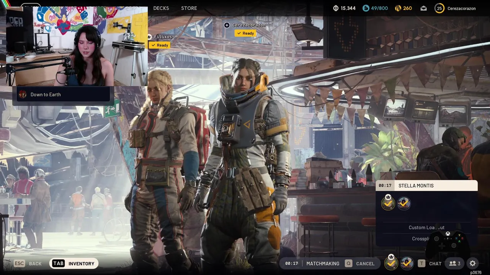Open the settings gear icon
The image size is (490, 275).
point(473,263)
